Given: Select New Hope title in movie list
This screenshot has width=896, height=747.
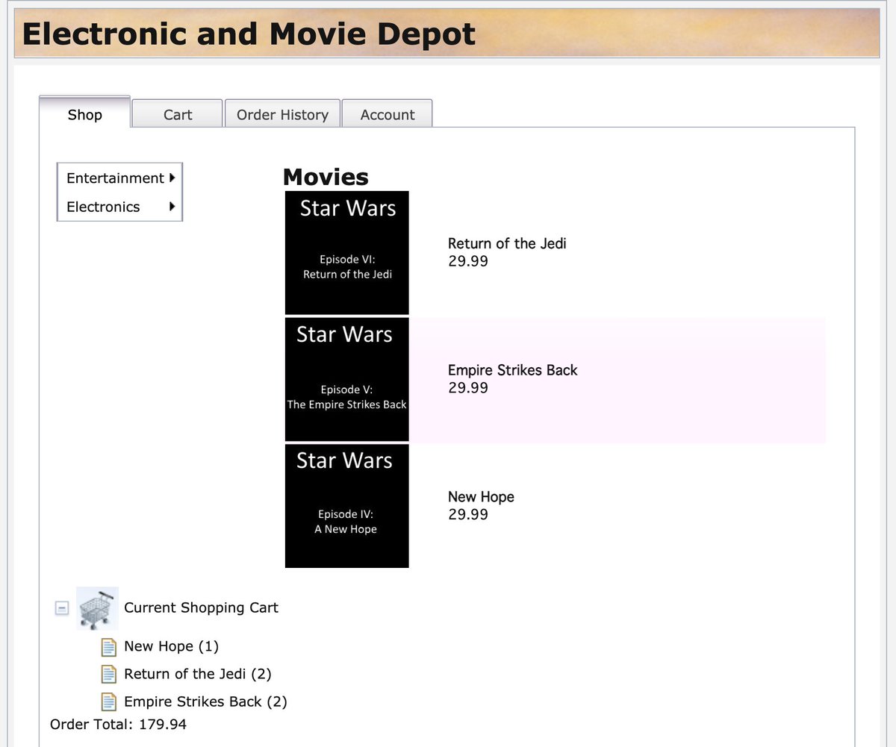Looking at the screenshot, I should (481, 497).
